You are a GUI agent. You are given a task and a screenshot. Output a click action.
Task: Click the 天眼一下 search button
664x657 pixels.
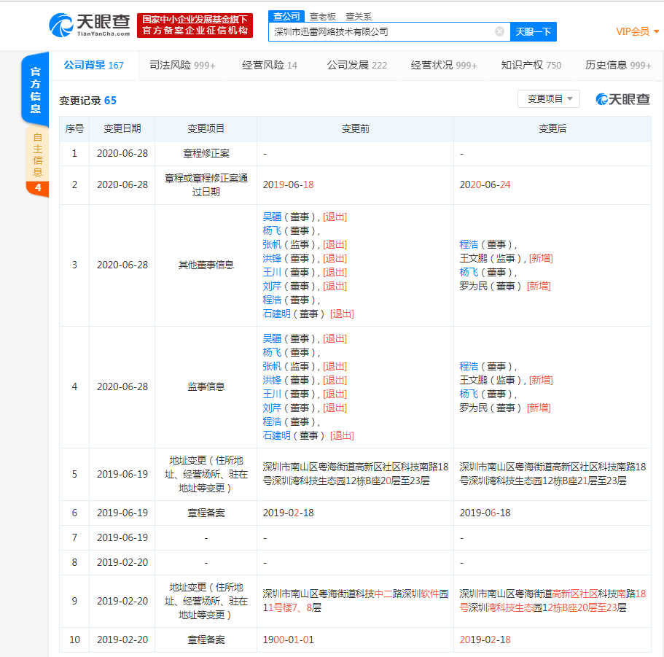point(534,31)
